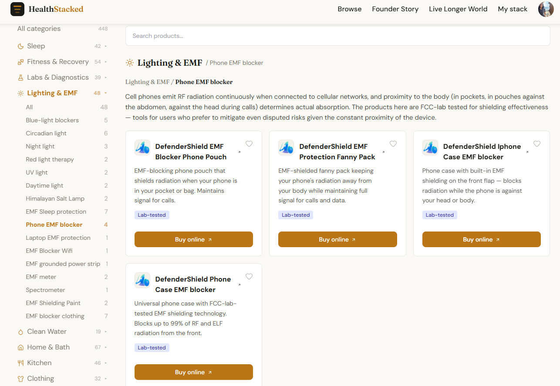
Task: Open external link arrow for Iphone Case EMF blocker
Action: 527,152
